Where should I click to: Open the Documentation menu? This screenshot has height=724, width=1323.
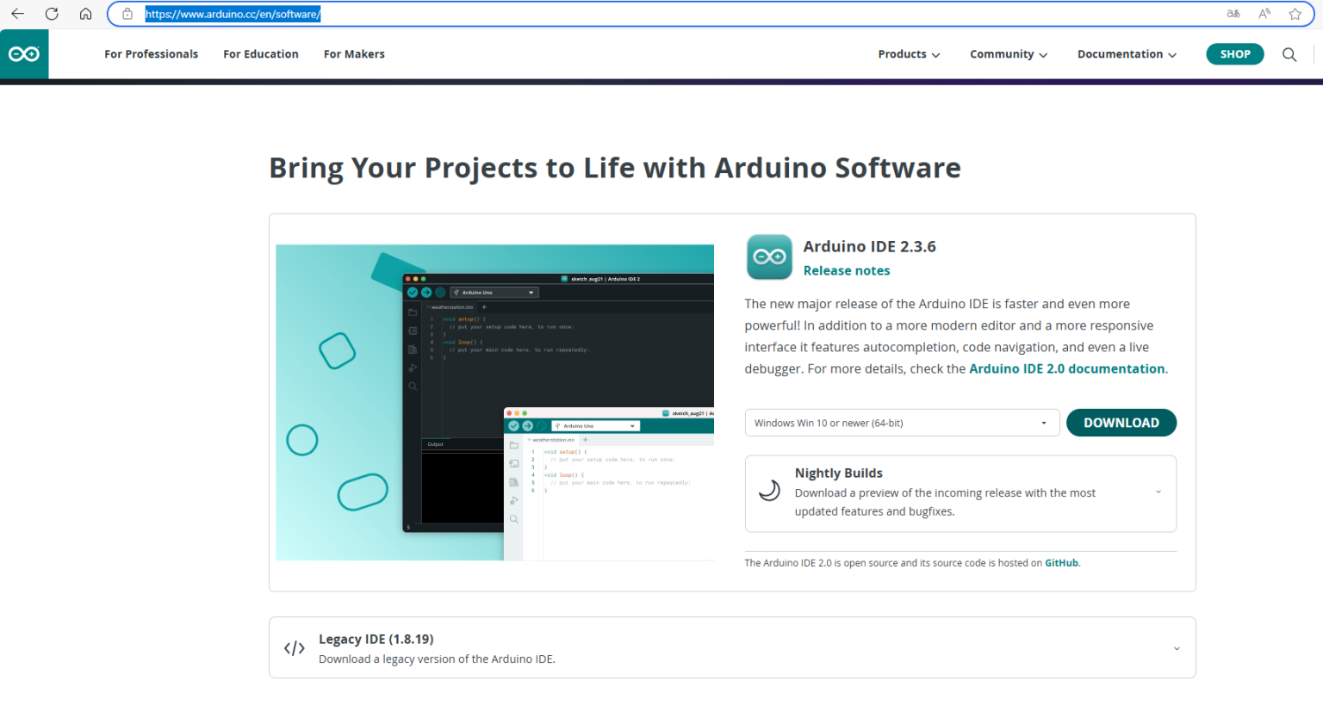click(x=1126, y=54)
